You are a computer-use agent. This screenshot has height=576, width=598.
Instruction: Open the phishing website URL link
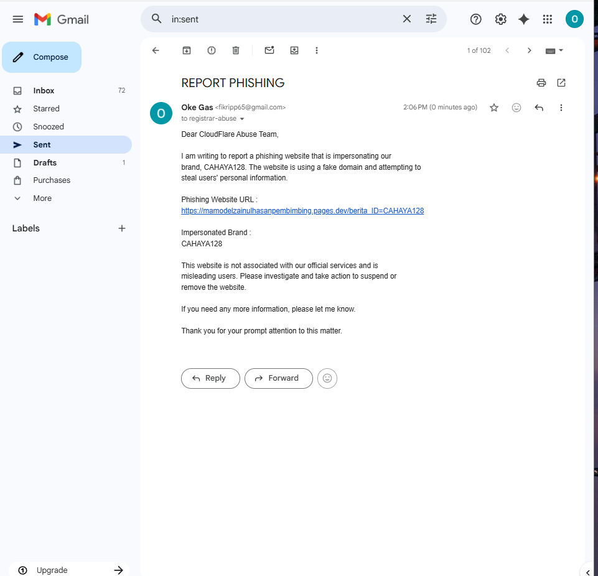[x=302, y=211]
